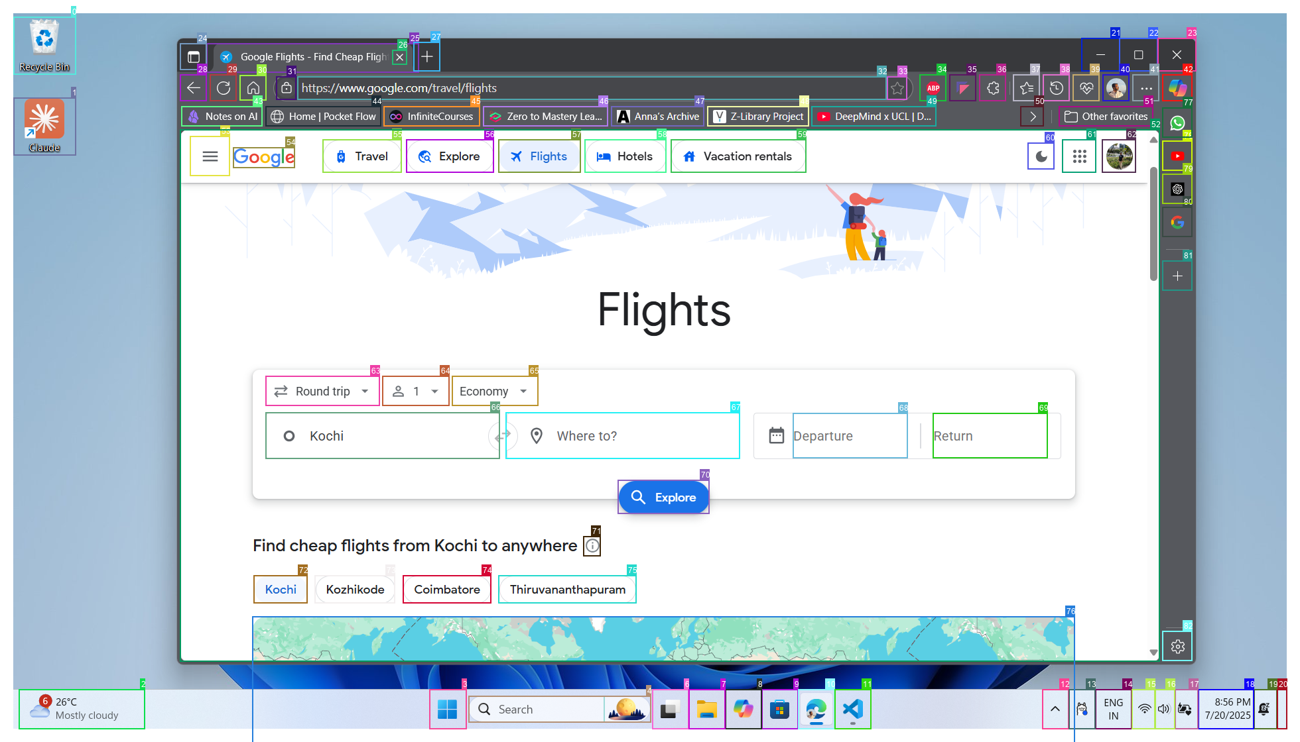Viewport: 1300px width, 742px height.
Task: Open the browser extensions puzzle icon
Action: 992,87
